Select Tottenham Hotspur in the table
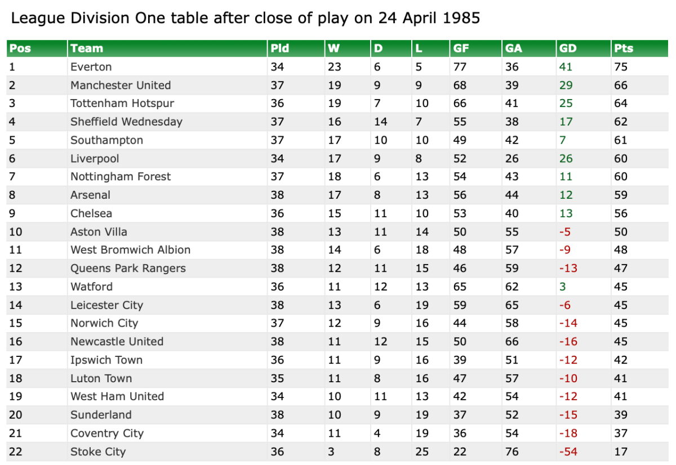 [x=122, y=104]
